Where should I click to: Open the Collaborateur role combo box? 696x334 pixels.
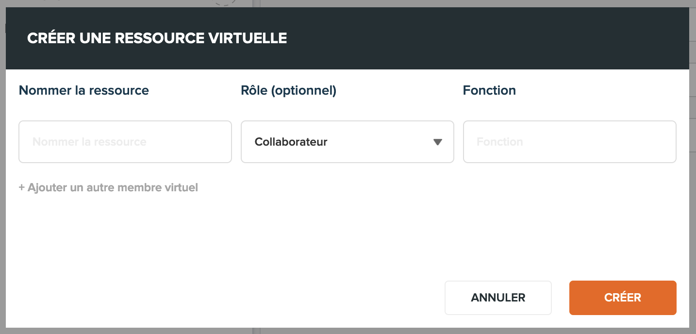(348, 142)
